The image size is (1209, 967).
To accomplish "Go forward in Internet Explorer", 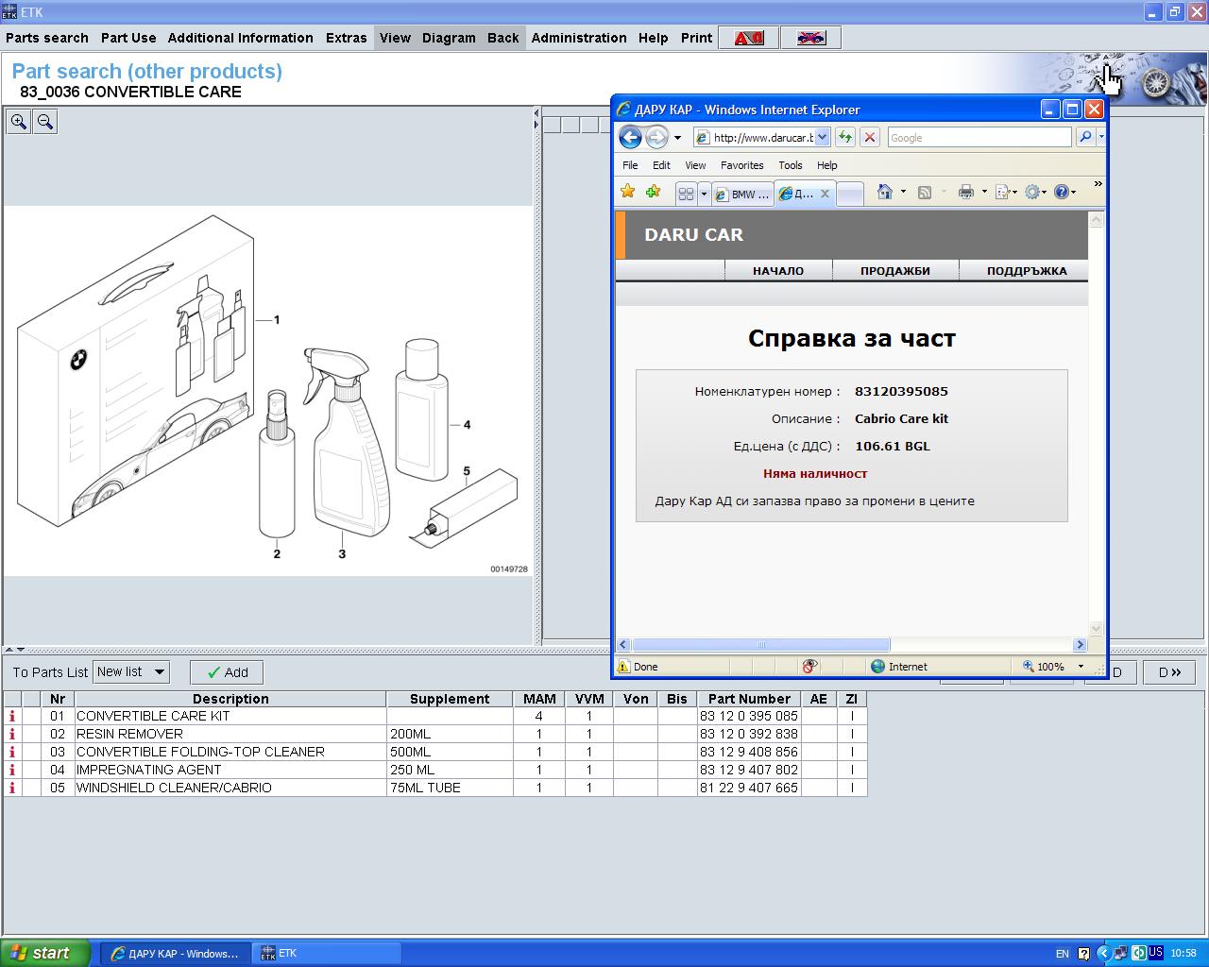I will click(x=656, y=137).
